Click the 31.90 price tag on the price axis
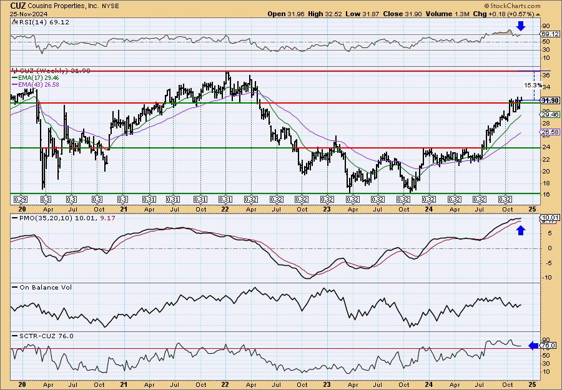The height and width of the screenshot is (390, 562). (x=551, y=100)
